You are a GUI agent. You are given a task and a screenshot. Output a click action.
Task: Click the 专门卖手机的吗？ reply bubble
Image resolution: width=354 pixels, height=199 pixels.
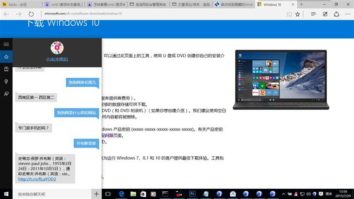tap(33, 128)
